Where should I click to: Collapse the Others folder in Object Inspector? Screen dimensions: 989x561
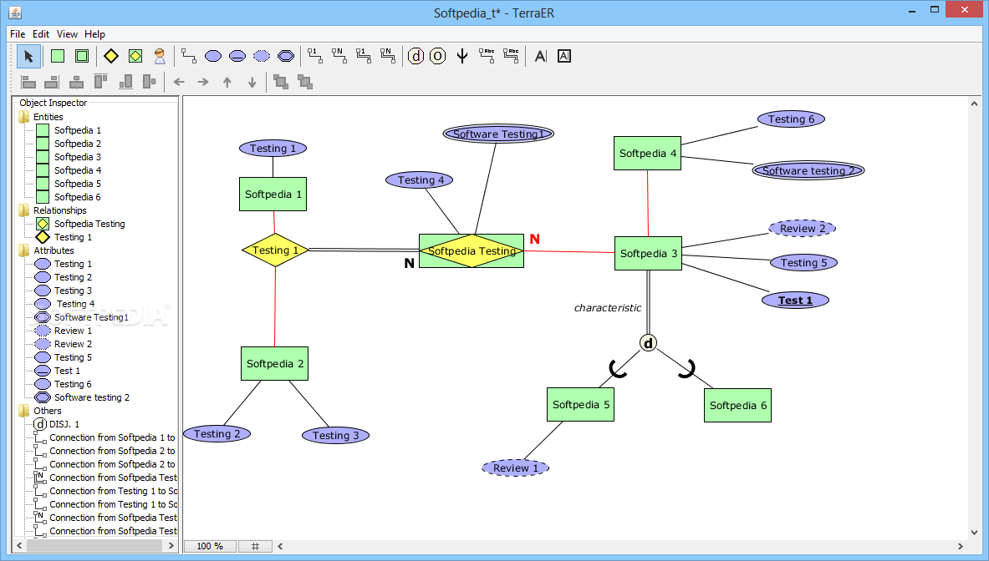coord(24,411)
